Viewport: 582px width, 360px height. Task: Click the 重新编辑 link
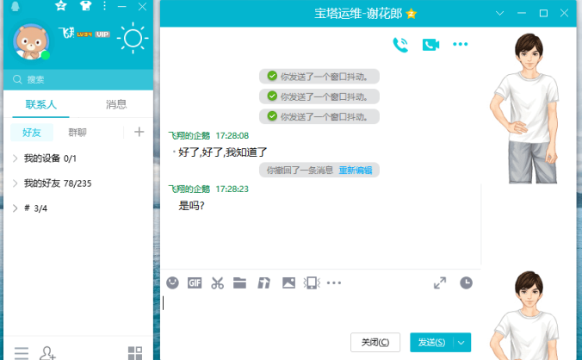356,171
